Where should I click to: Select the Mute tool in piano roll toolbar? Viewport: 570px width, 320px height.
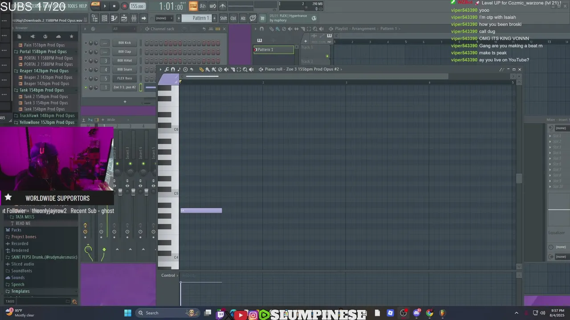pos(226,69)
